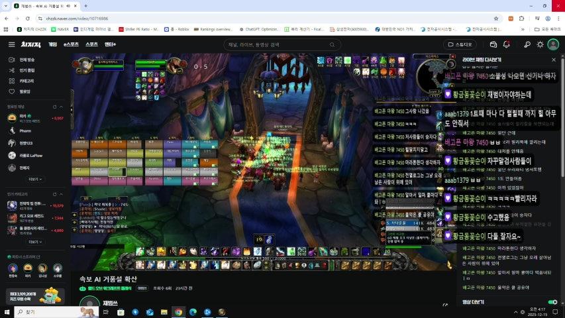The image size is (565, 318).
Task: Refresh the popular categories list
Action: click(x=54, y=194)
